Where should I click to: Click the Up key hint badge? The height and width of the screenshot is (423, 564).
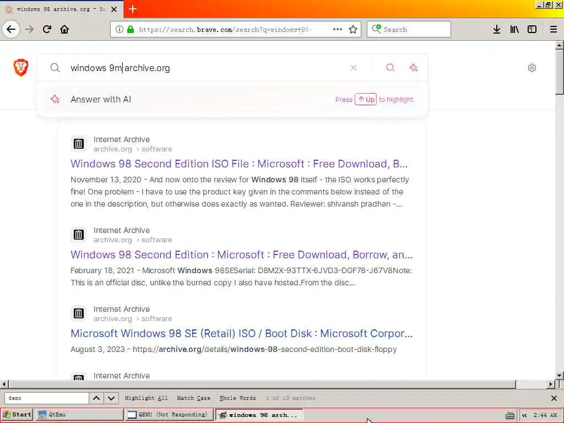pos(366,99)
